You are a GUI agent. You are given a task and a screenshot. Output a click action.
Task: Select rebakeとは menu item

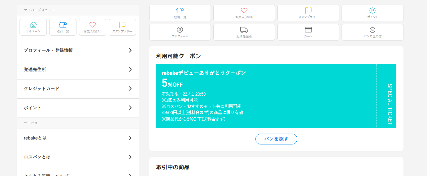click(x=77, y=138)
